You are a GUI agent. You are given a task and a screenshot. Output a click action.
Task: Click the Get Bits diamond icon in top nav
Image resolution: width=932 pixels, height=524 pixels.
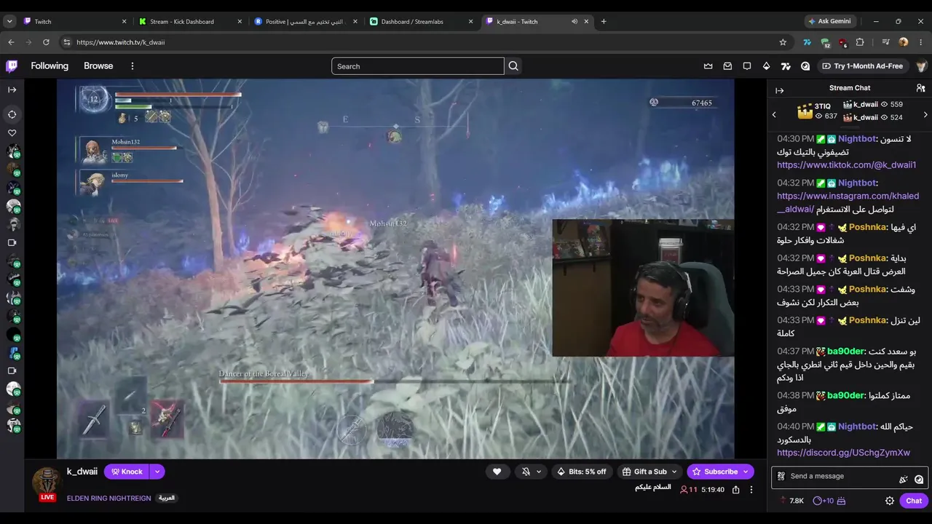(x=766, y=66)
